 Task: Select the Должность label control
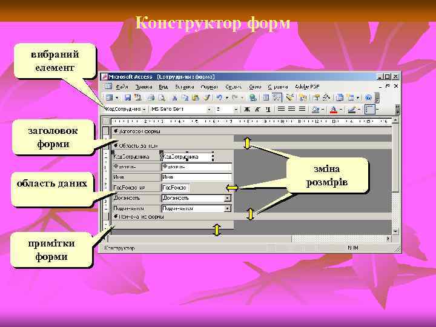(x=136, y=198)
